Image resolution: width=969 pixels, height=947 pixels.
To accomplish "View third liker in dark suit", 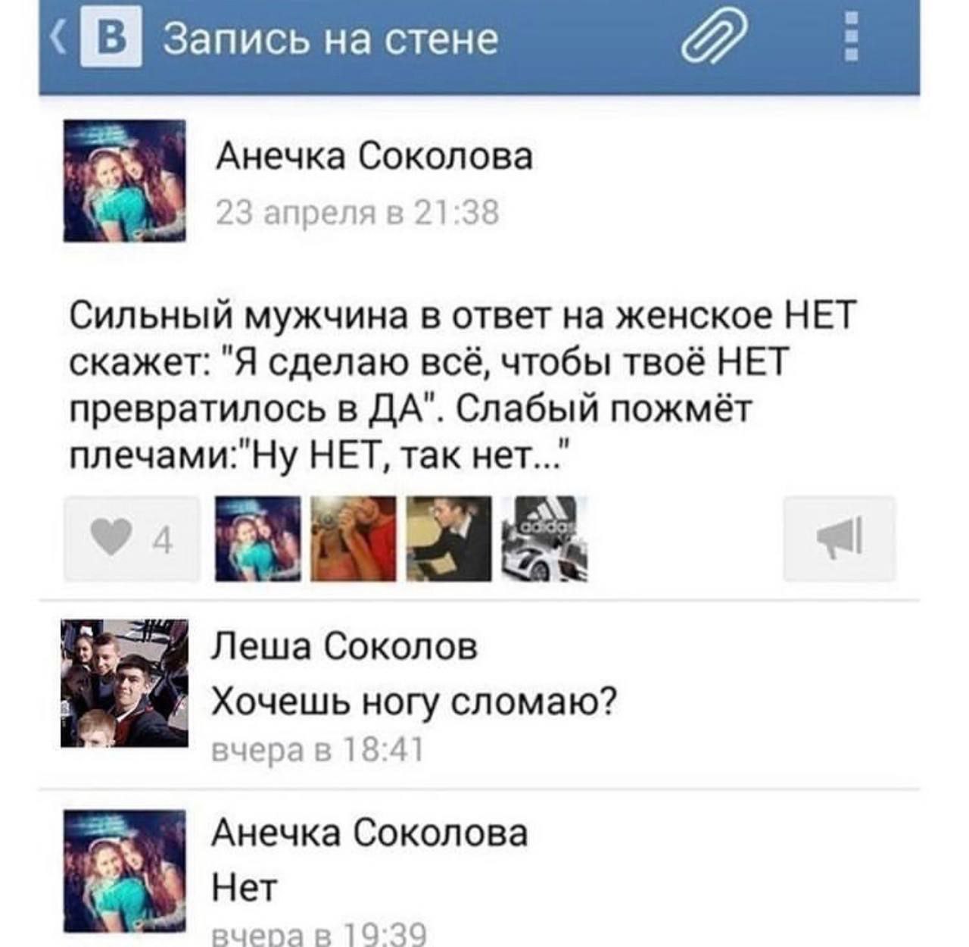I will (449, 539).
